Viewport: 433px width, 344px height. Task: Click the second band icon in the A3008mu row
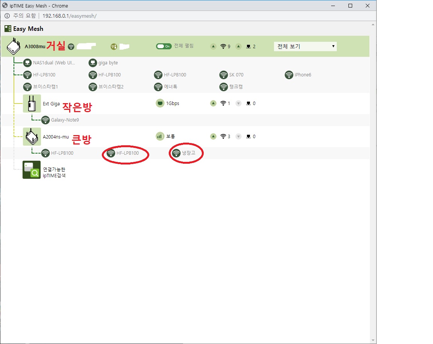point(114,46)
